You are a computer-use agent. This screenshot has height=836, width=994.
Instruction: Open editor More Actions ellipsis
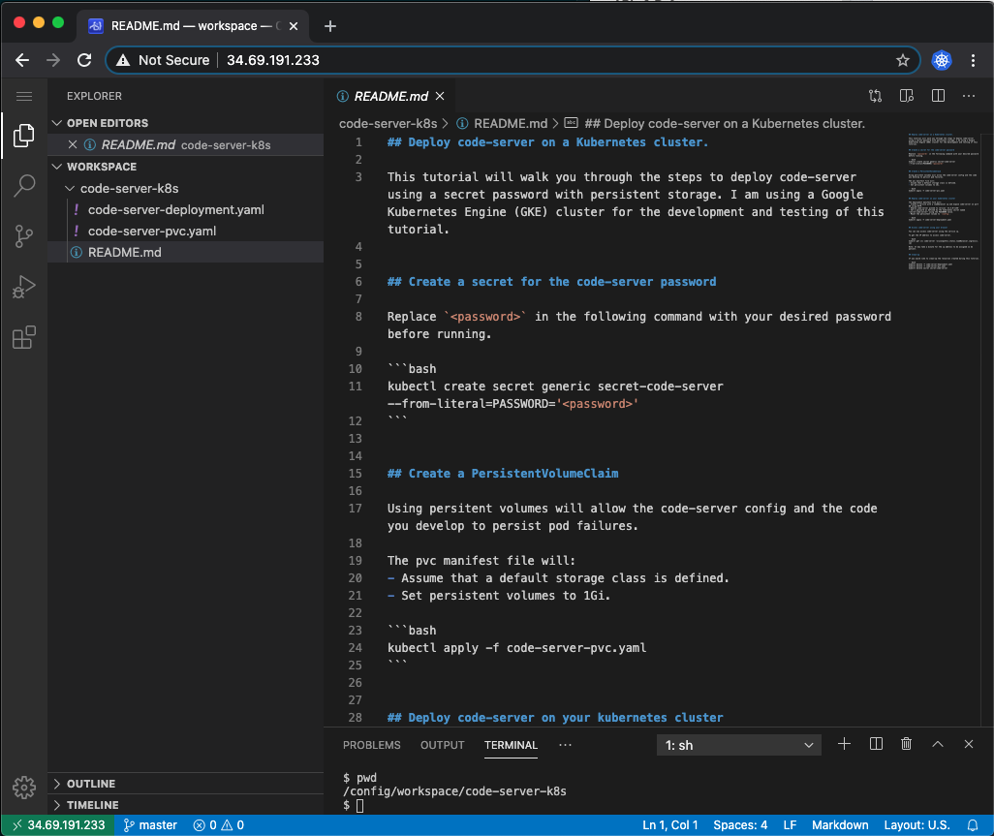tap(969, 96)
